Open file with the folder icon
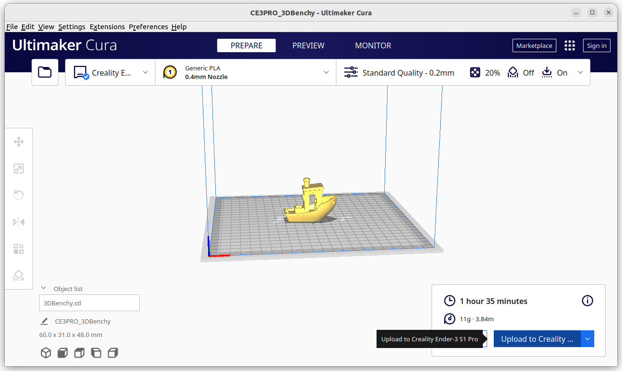The image size is (622, 371). [x=45, y=72]
